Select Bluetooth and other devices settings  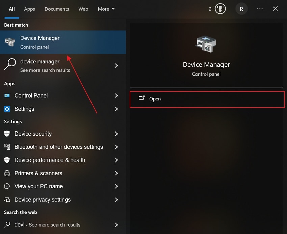coord(63,147)
